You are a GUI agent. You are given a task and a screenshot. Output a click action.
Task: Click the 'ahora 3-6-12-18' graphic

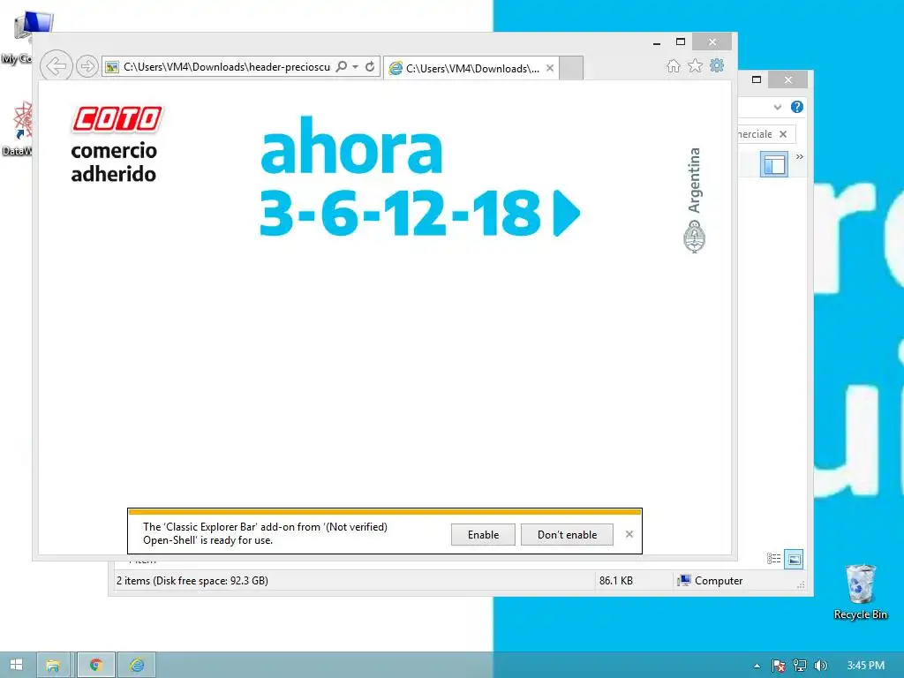419,177
